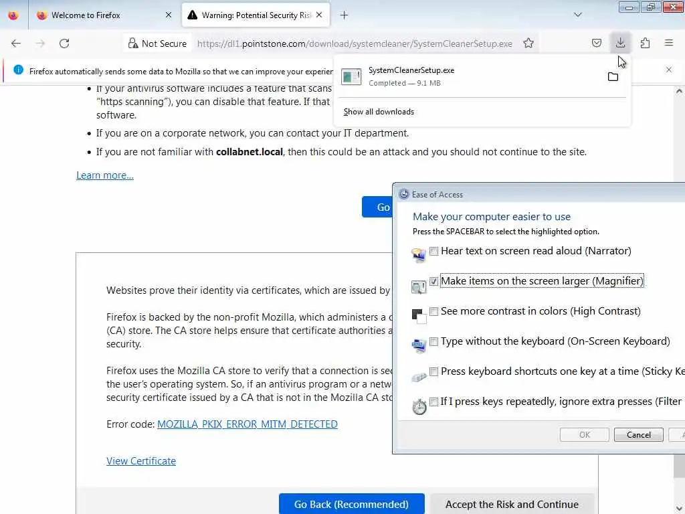Open the Extensions puzzle icon

[645, 44]
